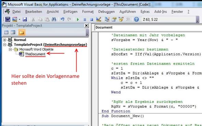This screenshot has height=126, width=202.
Task: Stop execution with Reset icon
Action: point(92,19)
